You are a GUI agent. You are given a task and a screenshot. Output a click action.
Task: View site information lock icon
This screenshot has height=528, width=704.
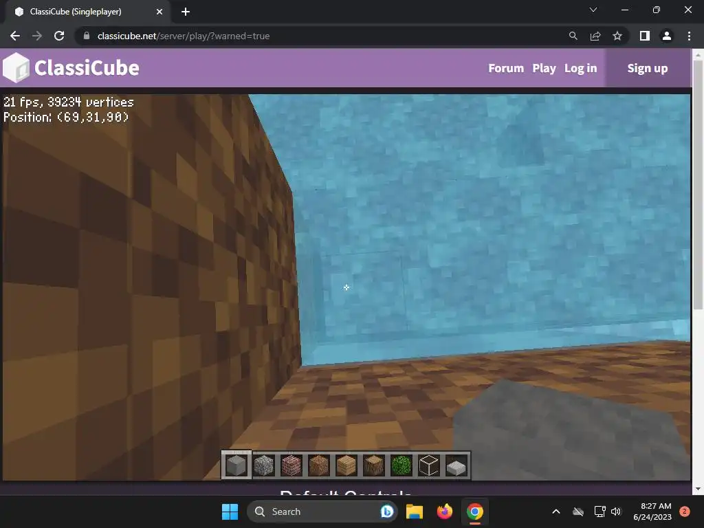click(x=87, y=36)
